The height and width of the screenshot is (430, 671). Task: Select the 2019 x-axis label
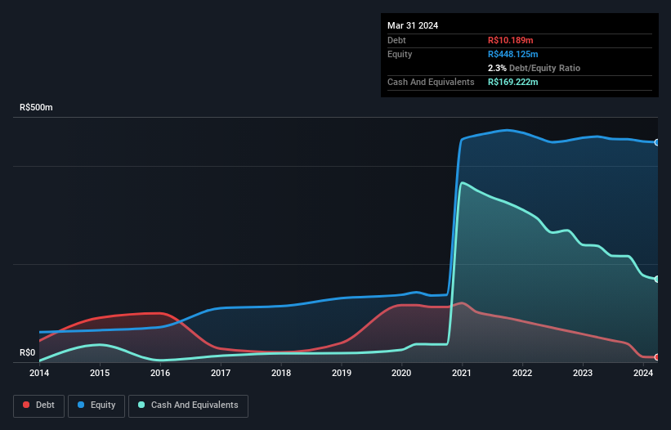342,373
